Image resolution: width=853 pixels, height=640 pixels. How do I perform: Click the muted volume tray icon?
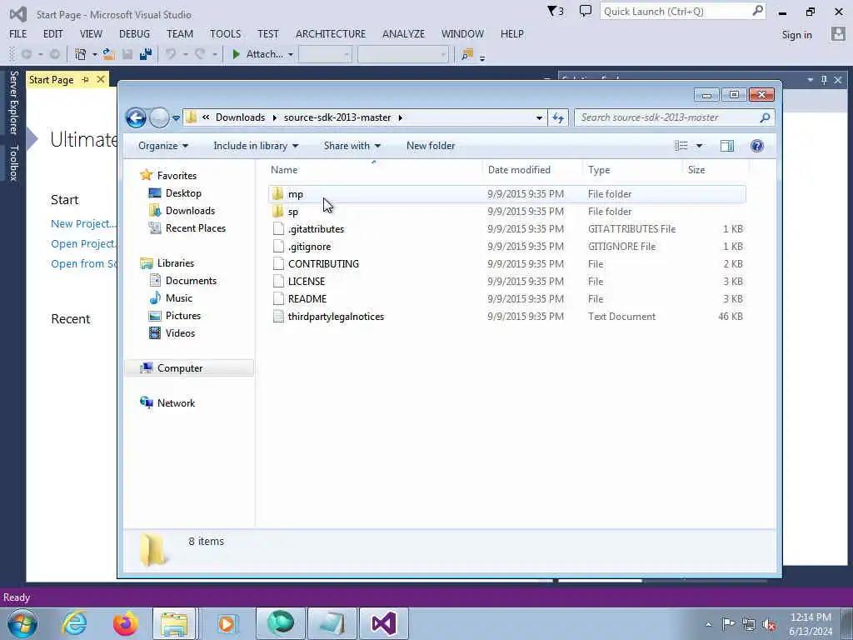click(769, 624)
